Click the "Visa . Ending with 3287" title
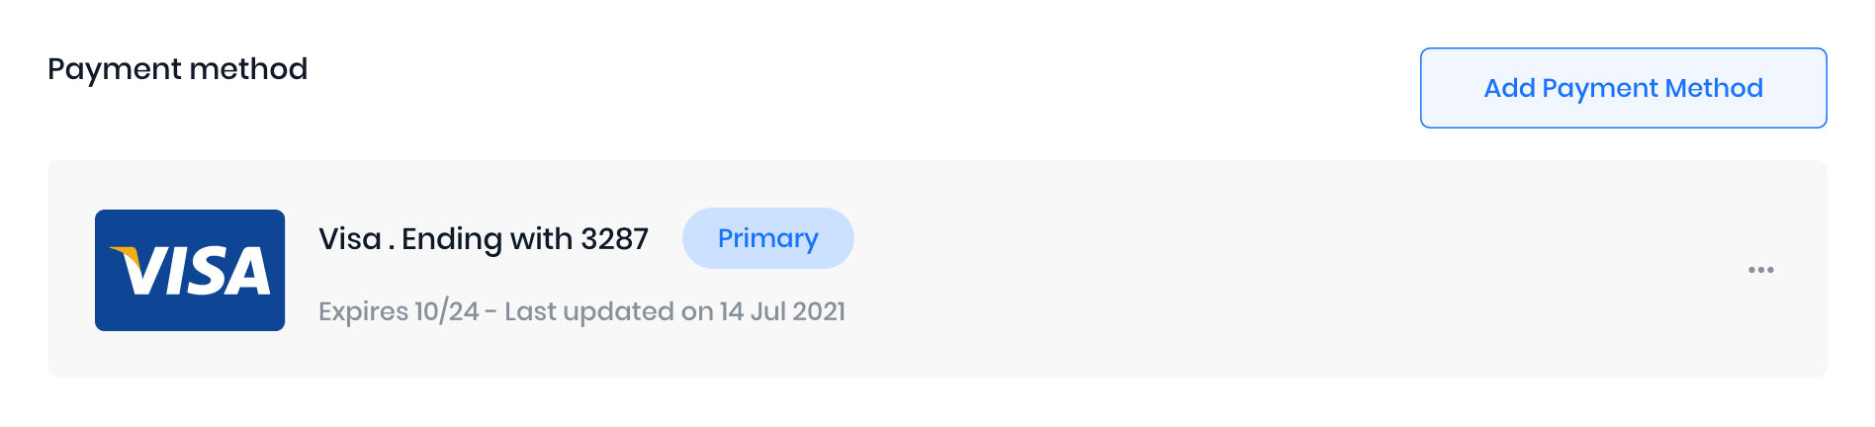This screenshot has height=427, width=1875. (483, 239)
